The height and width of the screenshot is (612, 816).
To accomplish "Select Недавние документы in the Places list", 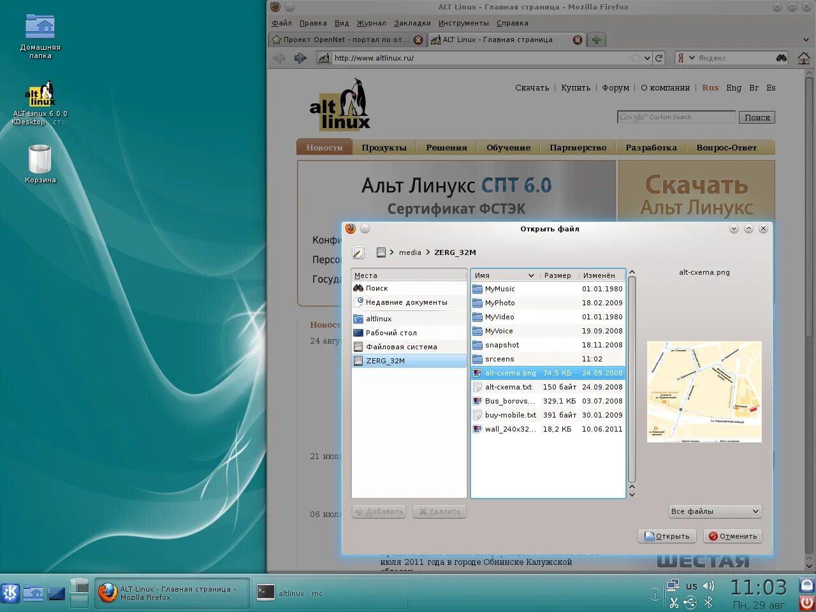I will tap(409, 302).
